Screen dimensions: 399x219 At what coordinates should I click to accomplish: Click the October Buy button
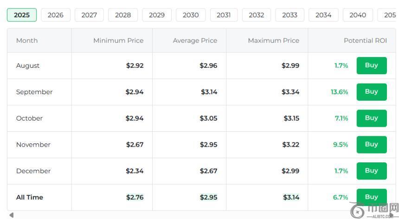(x=371, y=118)
